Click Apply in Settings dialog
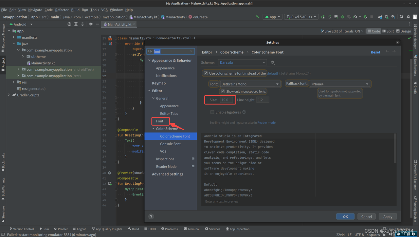This screenshot has width=419, height=237. (388, 216)
